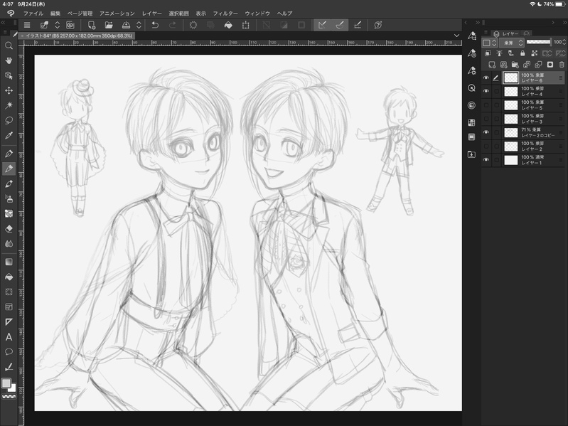Click the New Layer Folder icon
568x426 pixels.
[515, 65]
